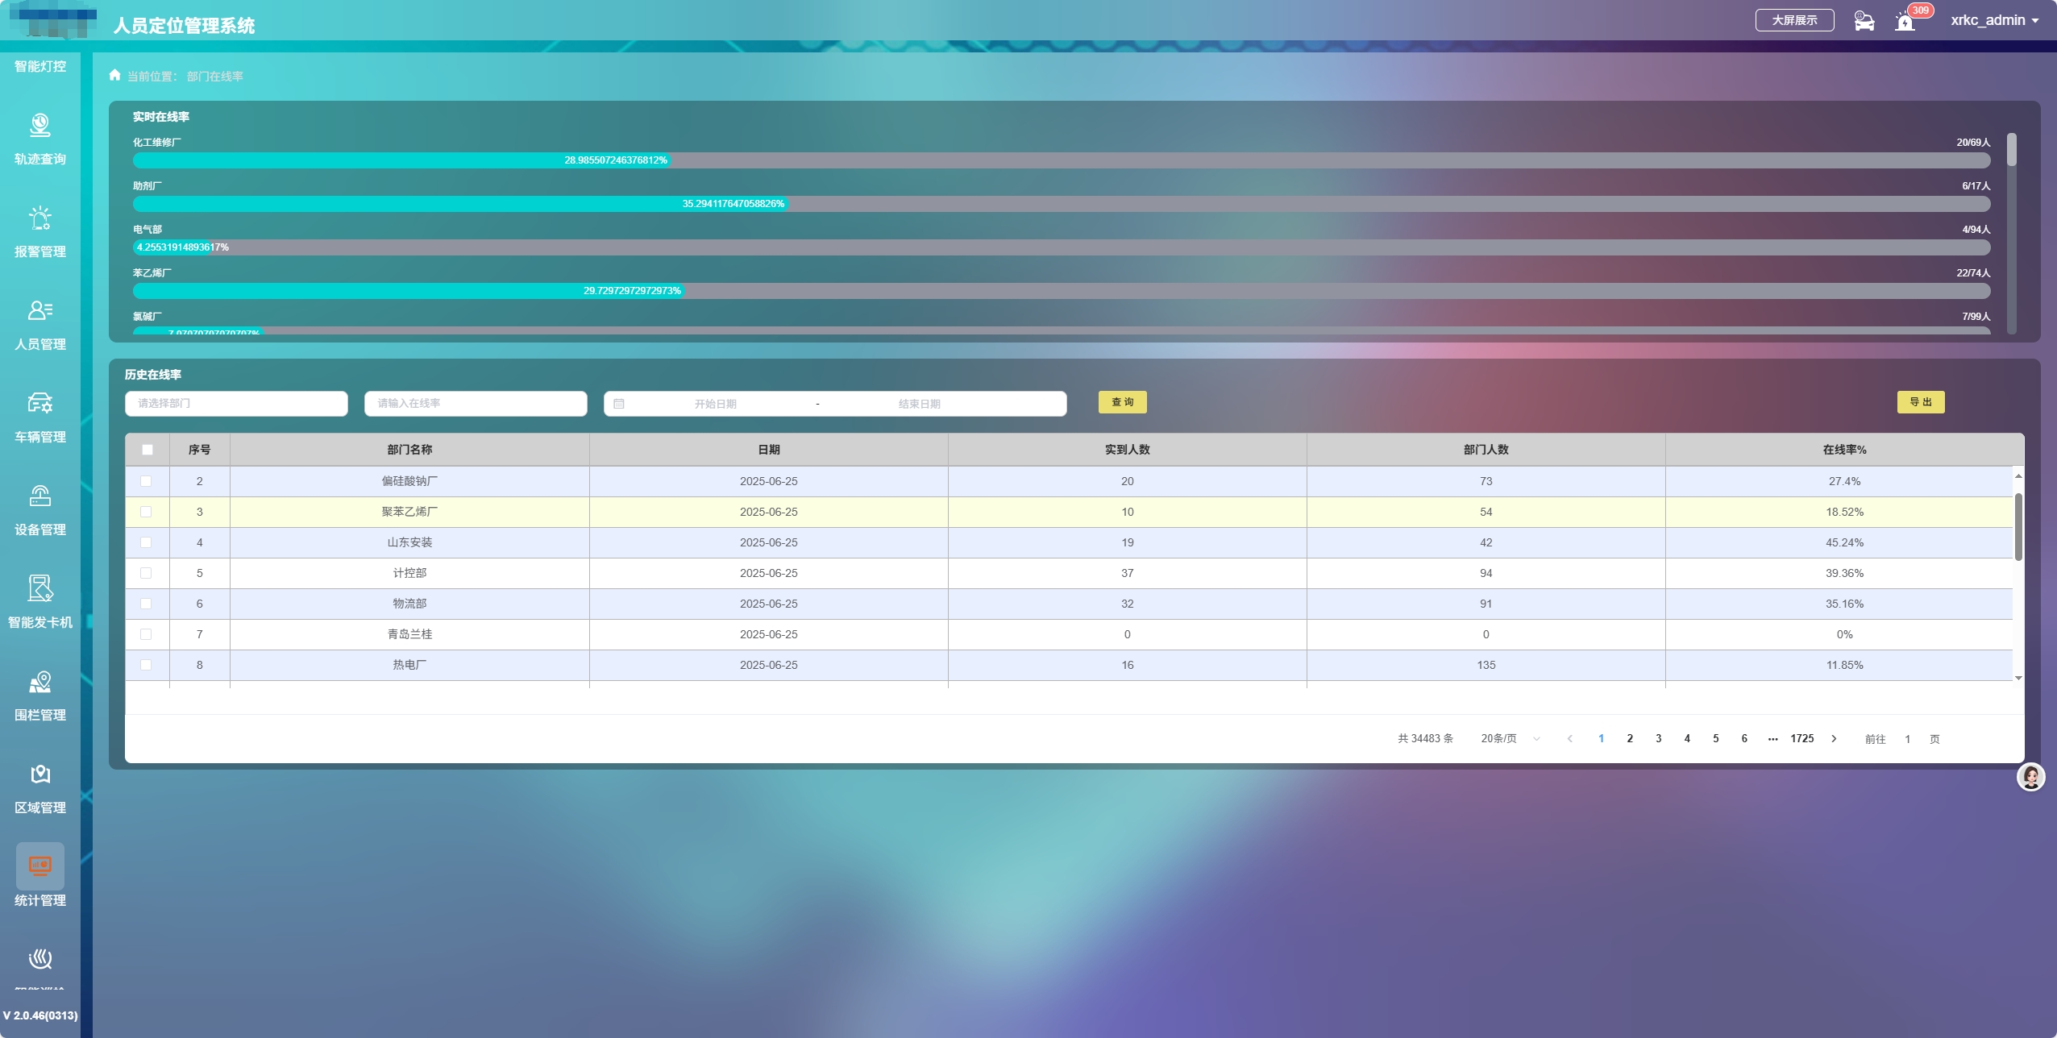The height and width of the screenshot is (1038, 2057).
Task: Click the 查询 search button
Action: coord(1122,402)
